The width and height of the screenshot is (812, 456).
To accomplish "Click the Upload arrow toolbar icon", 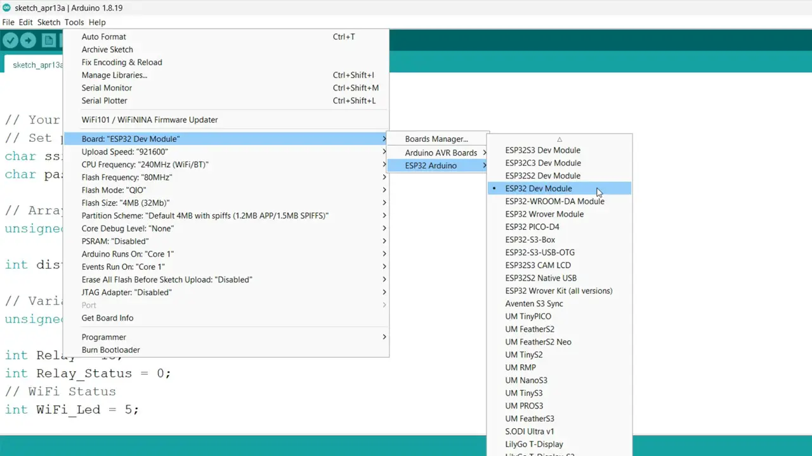I will [x=28, y=41].
